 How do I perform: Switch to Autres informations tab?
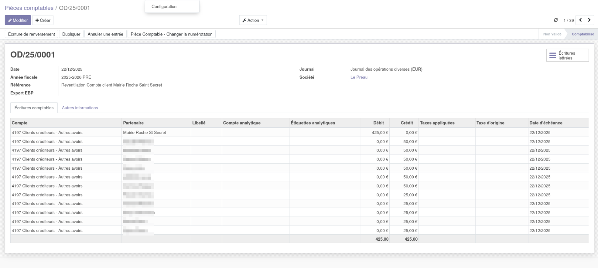[x=80, y=108]
